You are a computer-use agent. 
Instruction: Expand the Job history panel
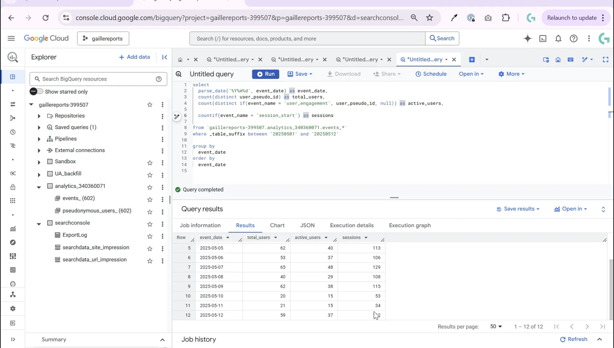click(x=600, y=339)
